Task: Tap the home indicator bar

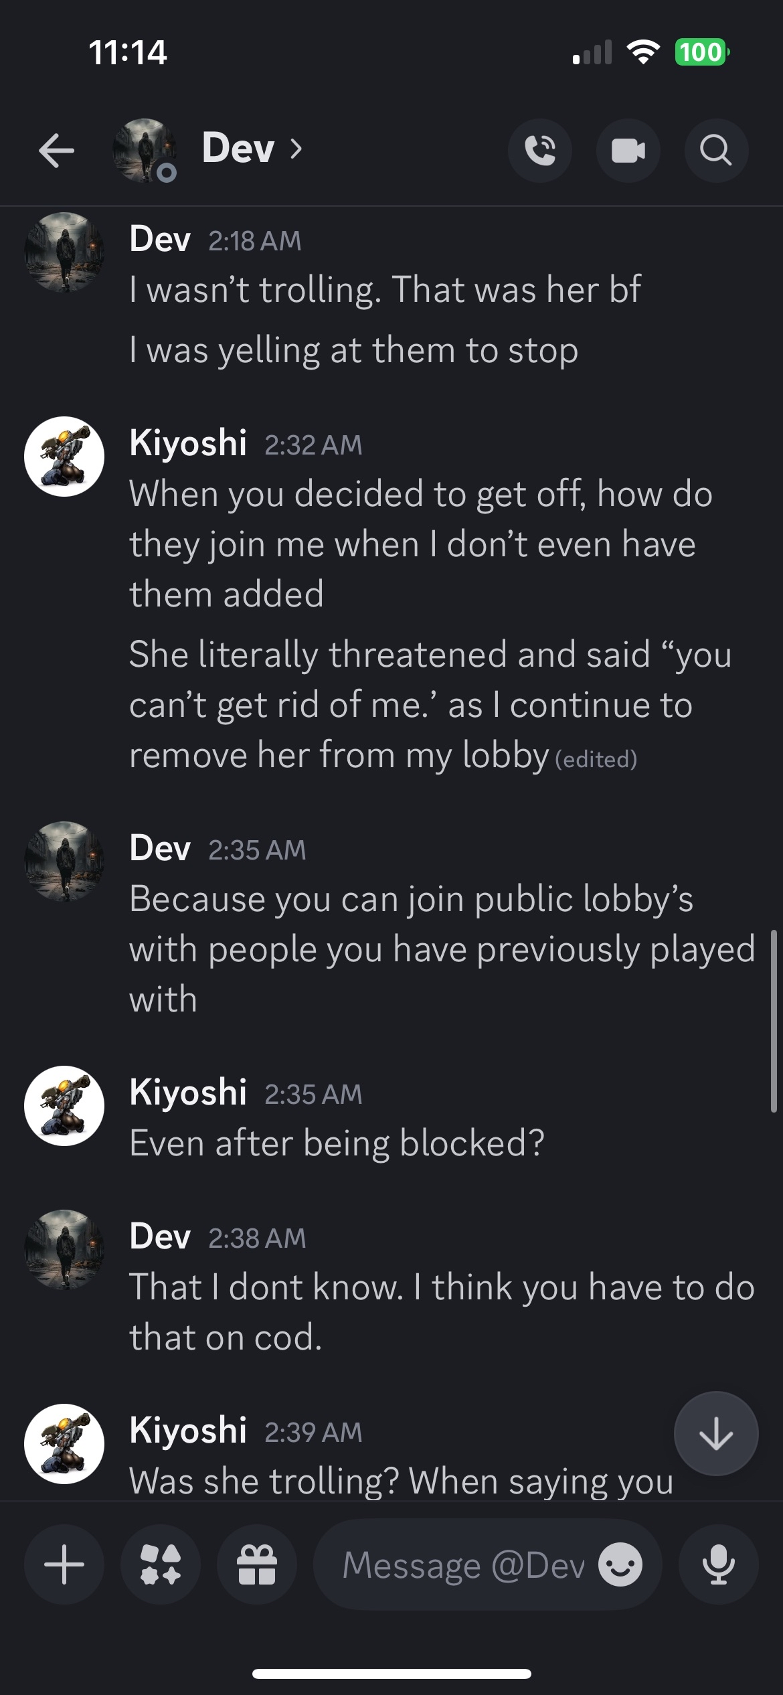Action: 391,1674
